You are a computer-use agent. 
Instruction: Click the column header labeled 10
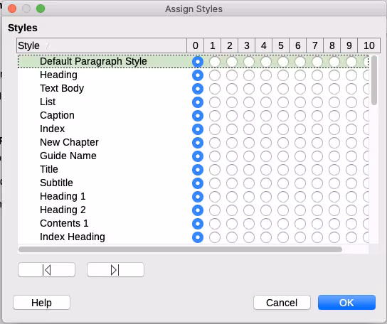click(x=369, y=45)
